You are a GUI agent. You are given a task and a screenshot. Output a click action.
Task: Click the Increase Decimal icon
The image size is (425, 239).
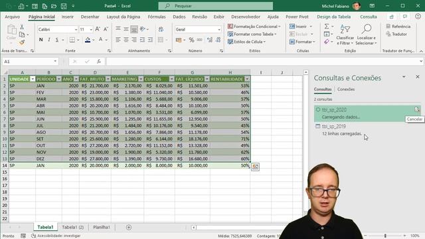pyautogui.click(x=210, y=40)
